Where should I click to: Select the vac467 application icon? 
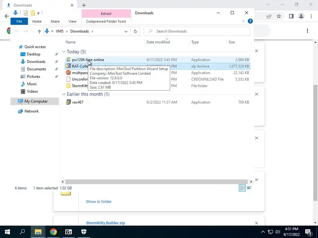[68, 102]
